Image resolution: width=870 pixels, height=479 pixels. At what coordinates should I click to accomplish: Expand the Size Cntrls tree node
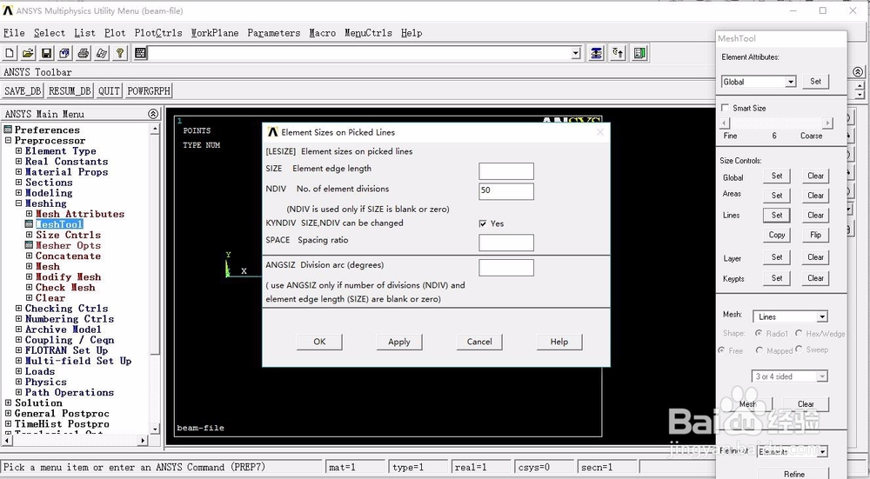(x=29, y=235)
